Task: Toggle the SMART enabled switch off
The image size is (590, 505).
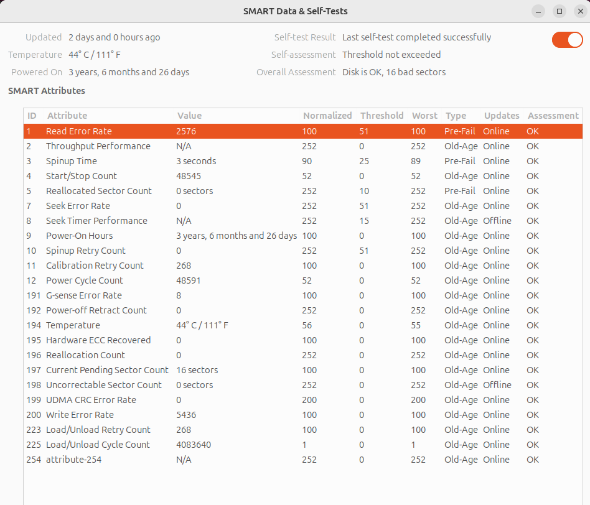Action: [567, 40]
